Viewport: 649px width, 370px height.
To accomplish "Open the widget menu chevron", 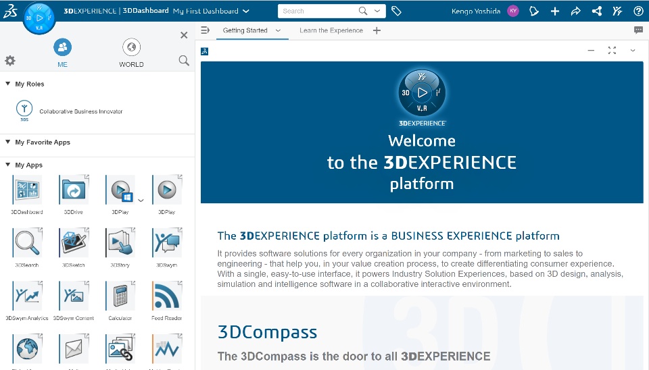I will click(633, 51).
